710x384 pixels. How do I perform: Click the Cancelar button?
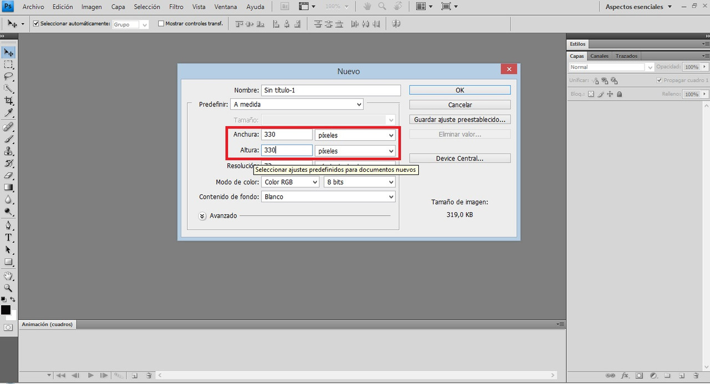pyautogui.click(x=460, y=105)
